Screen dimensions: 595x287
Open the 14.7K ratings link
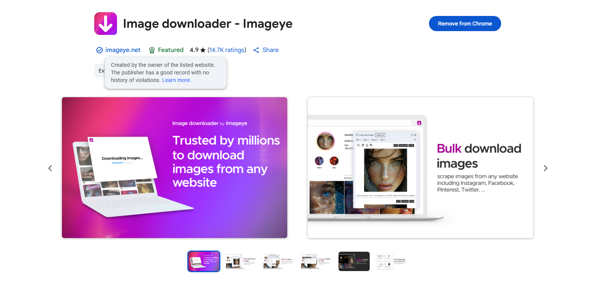click(x=226, y=50)
